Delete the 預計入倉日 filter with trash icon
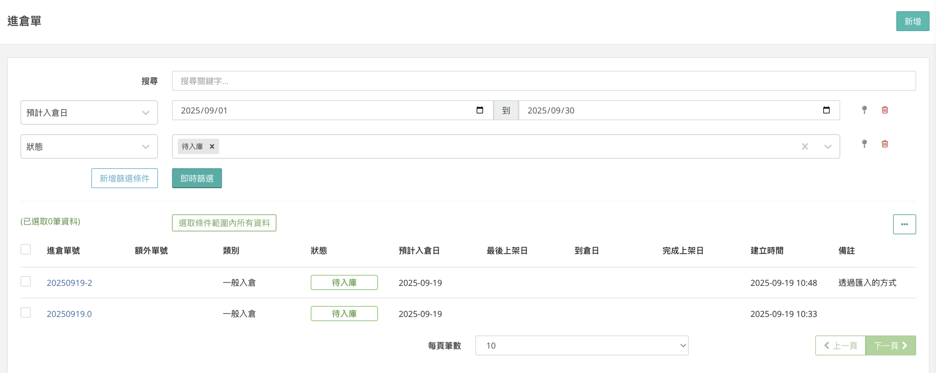This screenshot has height=373, width=936. [885, 110]
